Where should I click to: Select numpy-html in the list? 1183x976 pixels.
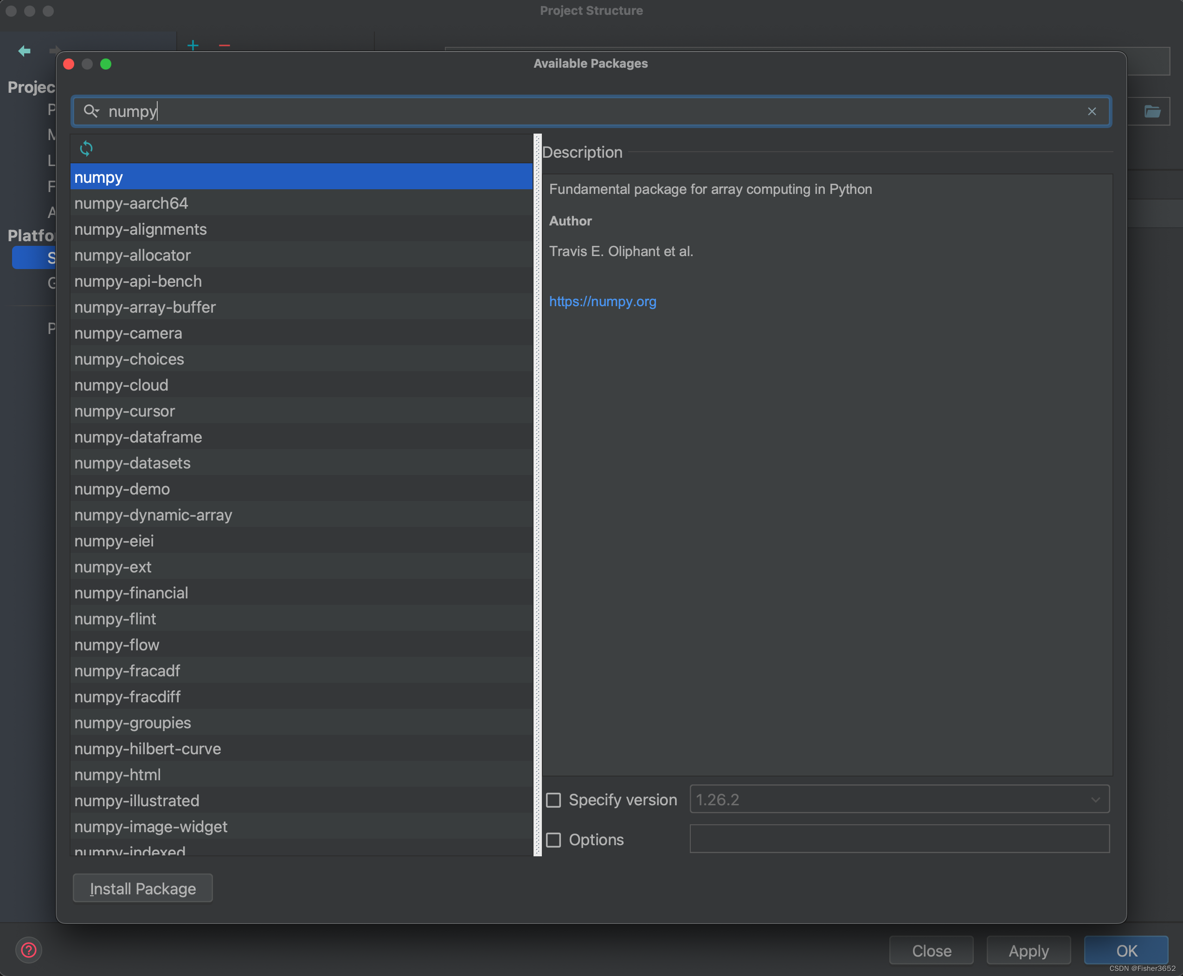[302, 775]
